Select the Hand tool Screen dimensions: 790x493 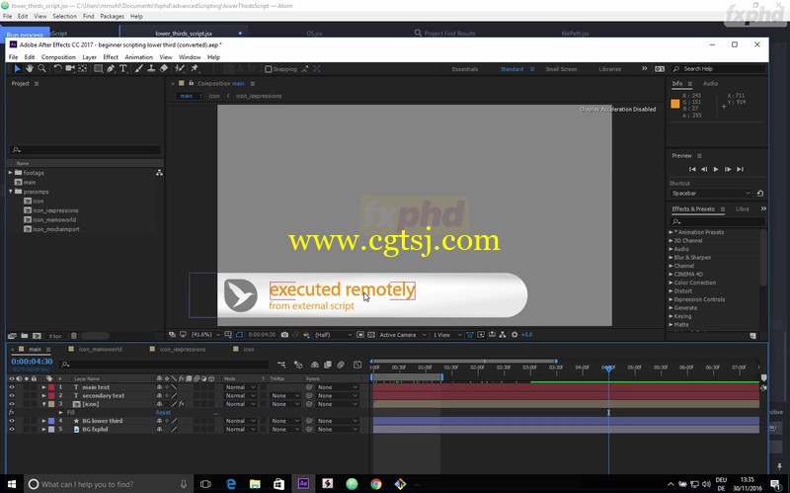click(x=30, y=68)
